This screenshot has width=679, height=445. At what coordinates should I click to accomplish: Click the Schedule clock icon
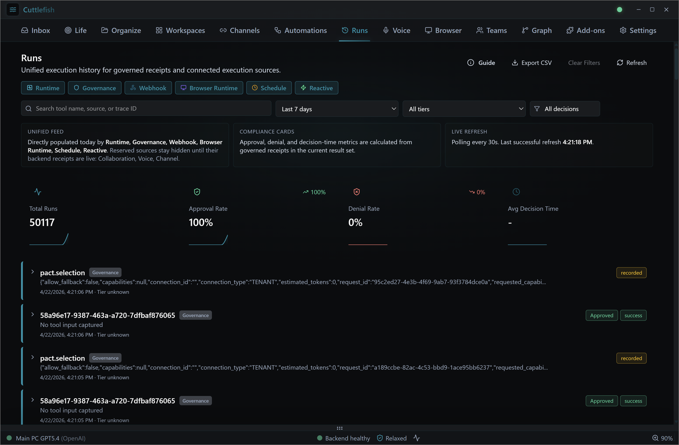(x=255, y=88)
